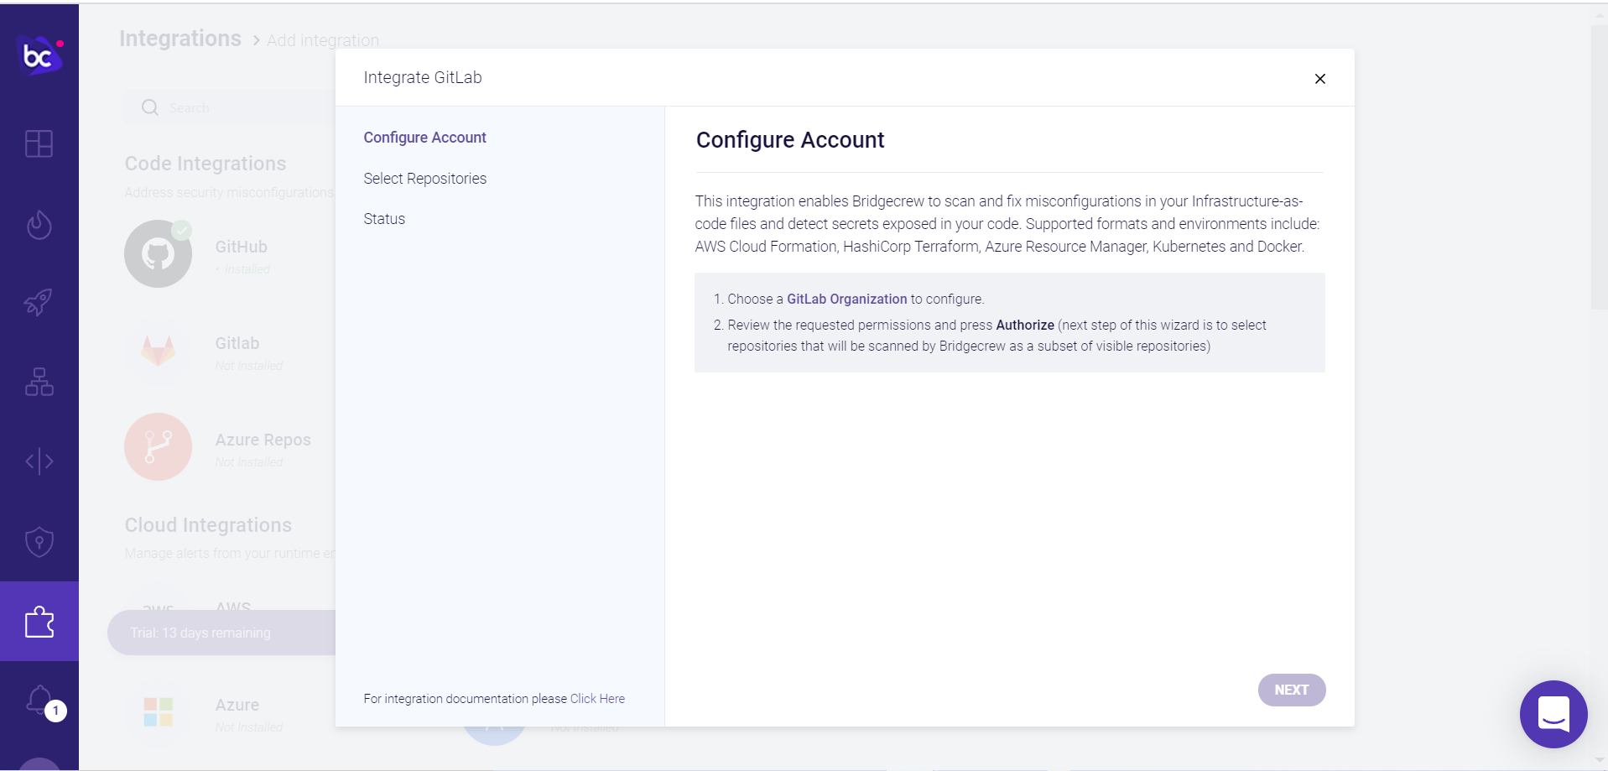Open the incidents flame icon in sidebar
Image resolution: width=1608 pixels, height=771 pixels.
click(x=39, y=225)
